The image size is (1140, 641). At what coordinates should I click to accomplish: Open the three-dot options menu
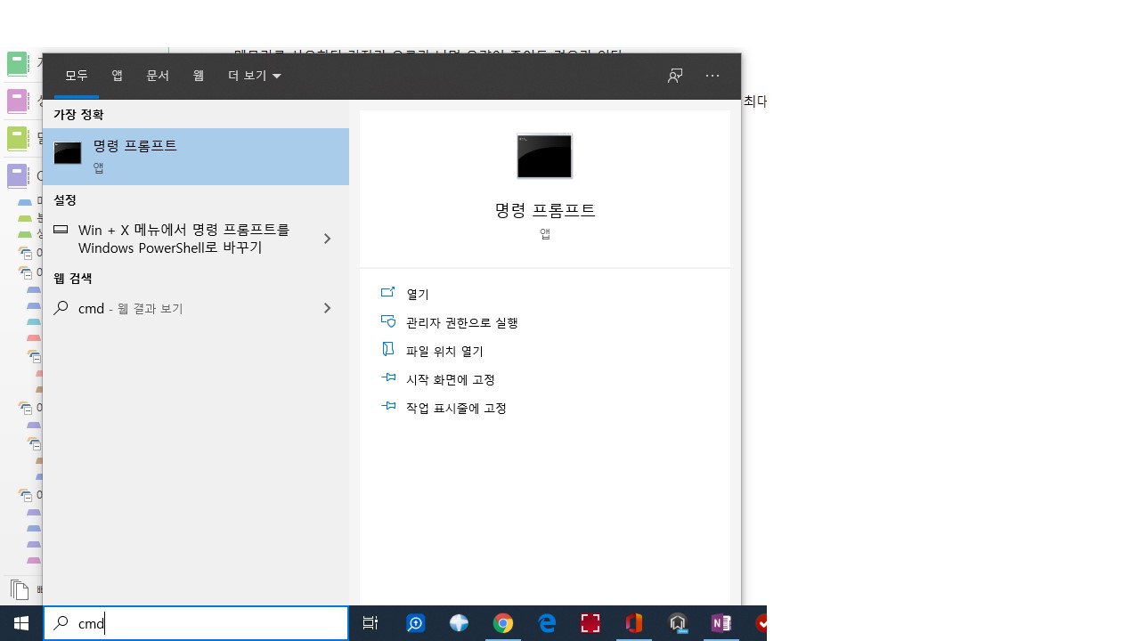point(712,76)
